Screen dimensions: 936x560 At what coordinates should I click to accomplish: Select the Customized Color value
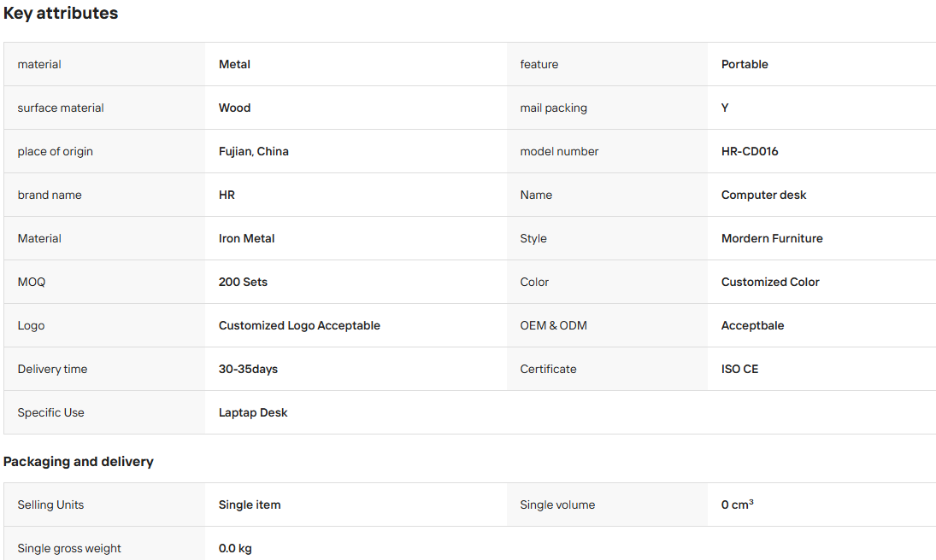coord(770,282)
